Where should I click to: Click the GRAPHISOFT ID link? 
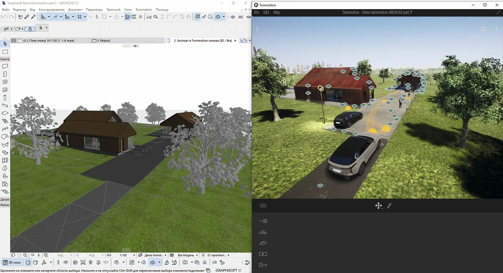228,270
